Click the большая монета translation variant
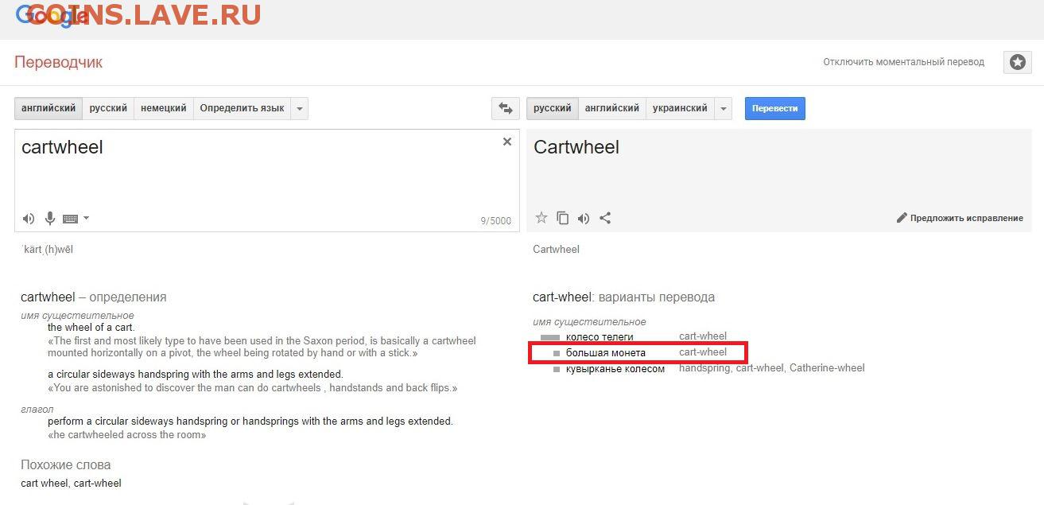 (x=605, y=352)
